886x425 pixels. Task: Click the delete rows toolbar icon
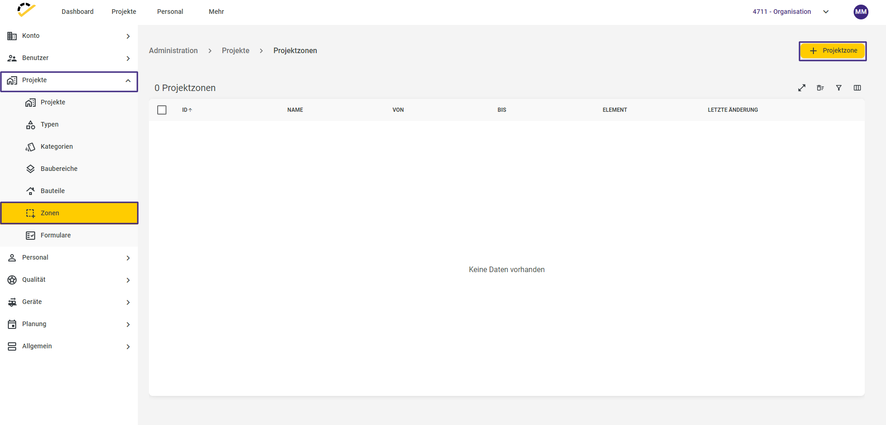[820, 88]
